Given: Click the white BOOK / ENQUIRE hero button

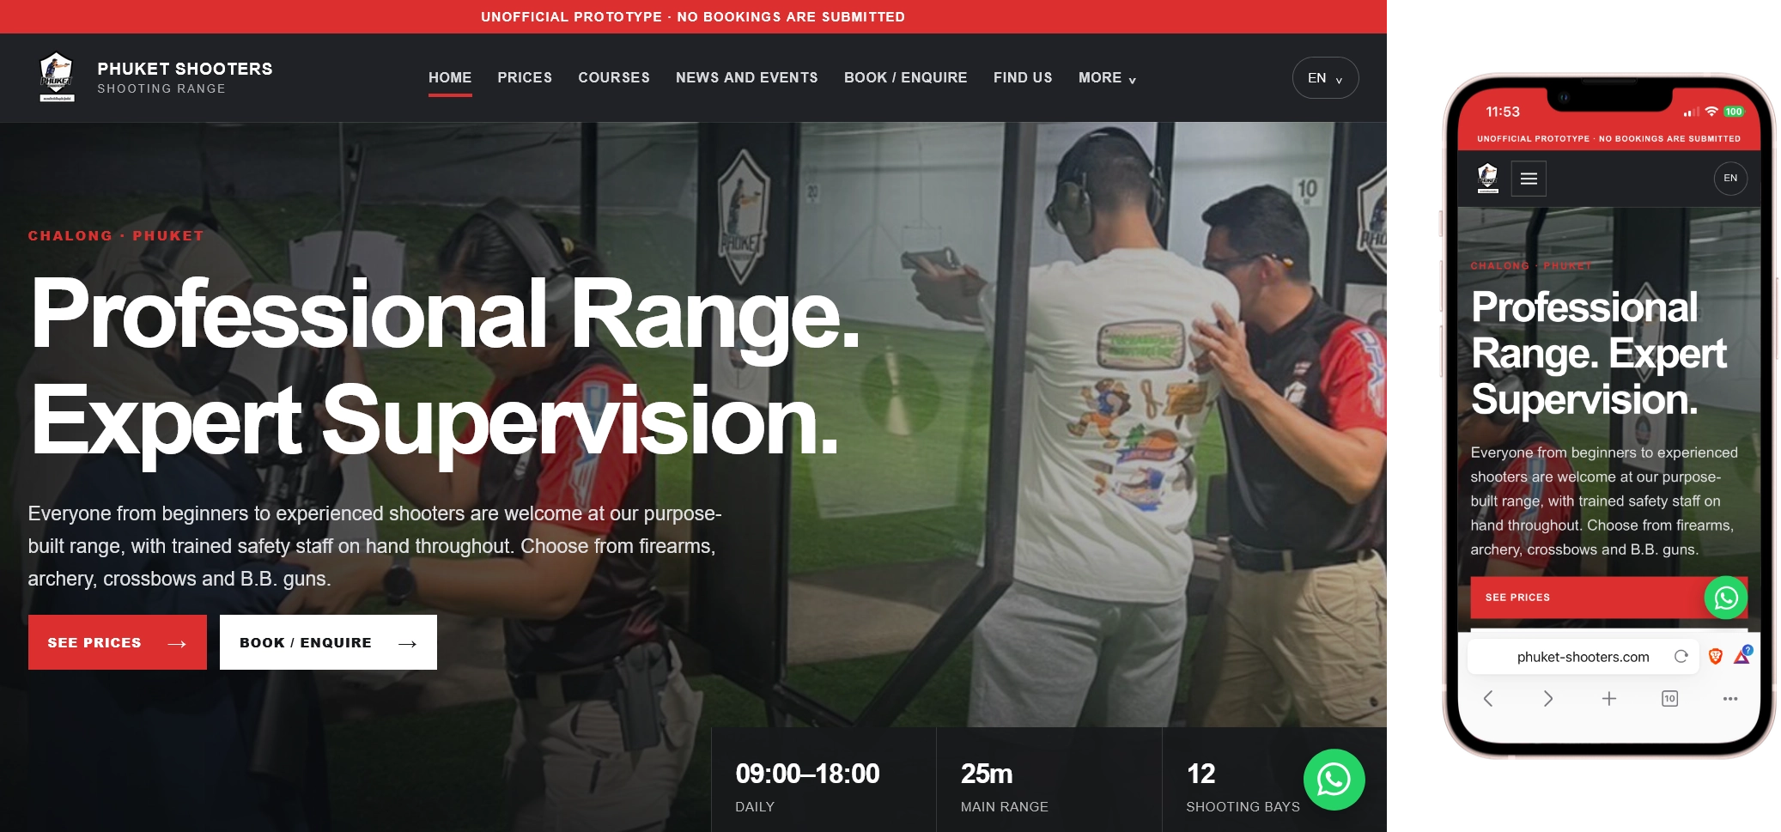Looking at the screenshot, I should pyautogui.click(x=328, y=642).
